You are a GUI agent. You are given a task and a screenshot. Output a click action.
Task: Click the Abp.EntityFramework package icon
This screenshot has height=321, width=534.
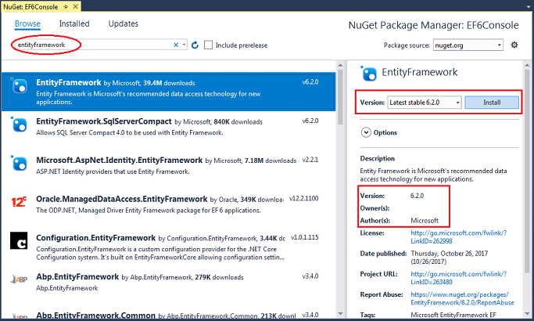(x=19, y=280)
